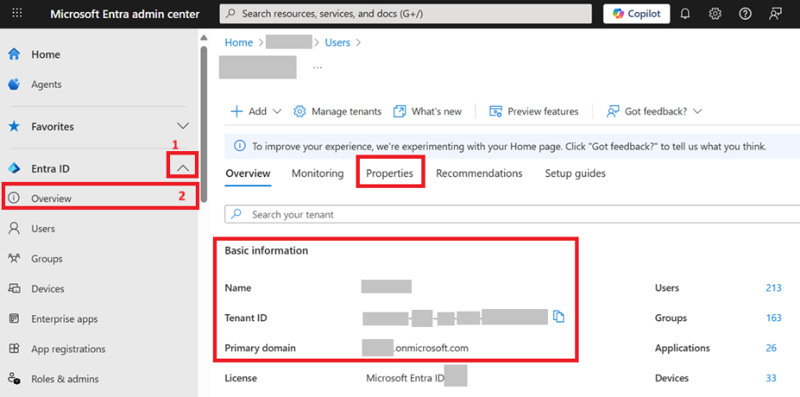Switch to the Properties tab

pyautogui.click(x=390, y=173)
